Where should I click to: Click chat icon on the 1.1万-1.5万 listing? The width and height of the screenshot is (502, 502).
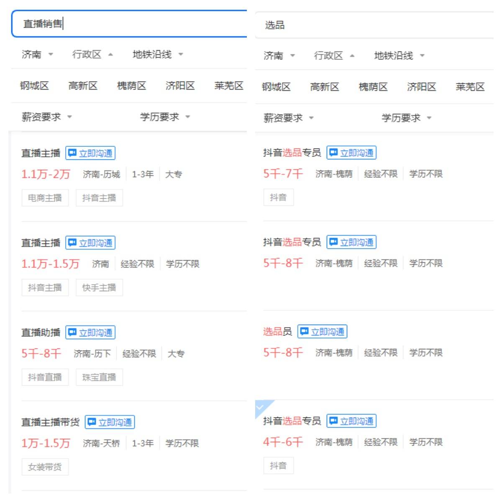click(72, 243)
